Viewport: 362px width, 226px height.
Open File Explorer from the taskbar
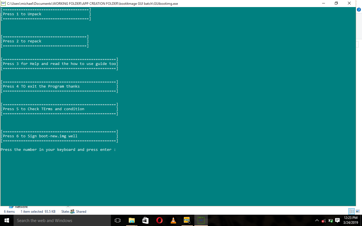pyautogui.click(x=132, y=220)
